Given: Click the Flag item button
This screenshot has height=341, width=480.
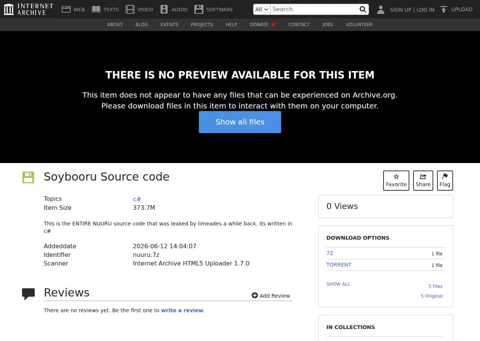Looking at the screenshot, I should coord(445,181).
